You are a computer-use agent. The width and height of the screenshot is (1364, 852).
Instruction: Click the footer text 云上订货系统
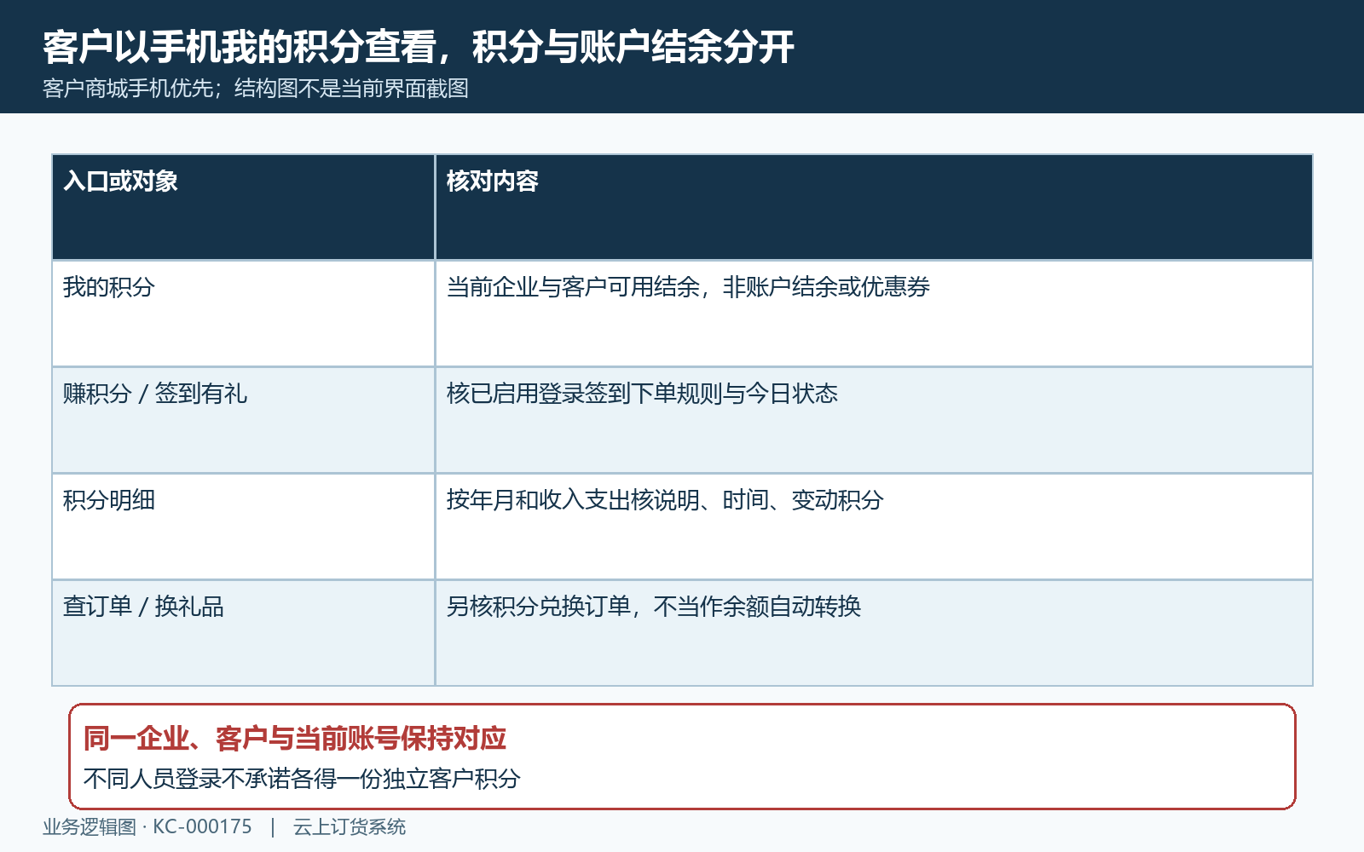coord(350,827)
